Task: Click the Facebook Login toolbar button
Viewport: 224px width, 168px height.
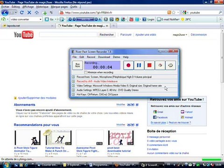Action: coord(148,19)
